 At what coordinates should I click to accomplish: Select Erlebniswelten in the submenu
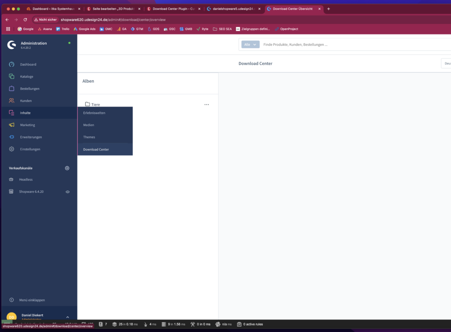[94, 113]
